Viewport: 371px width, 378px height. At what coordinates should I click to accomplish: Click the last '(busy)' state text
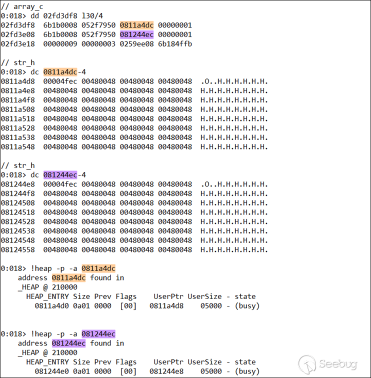pyautogui.click(x=247, y=371)
